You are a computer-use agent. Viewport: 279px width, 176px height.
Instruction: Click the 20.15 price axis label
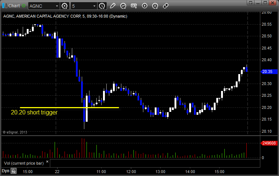coord(267,119)
